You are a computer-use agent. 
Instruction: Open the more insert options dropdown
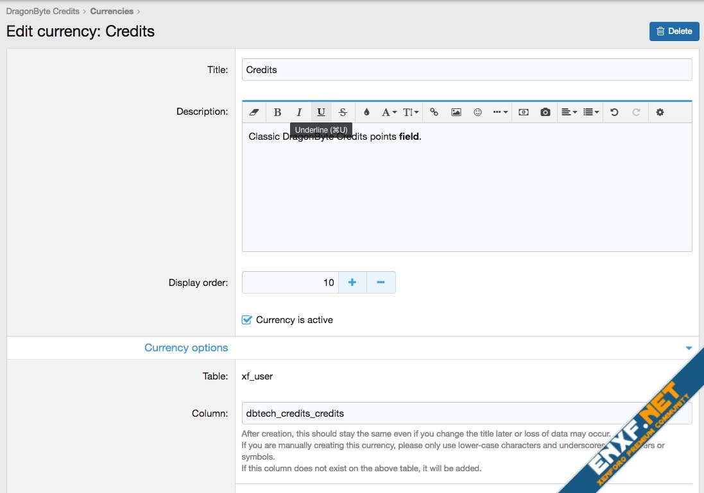[x=500, y=112]
